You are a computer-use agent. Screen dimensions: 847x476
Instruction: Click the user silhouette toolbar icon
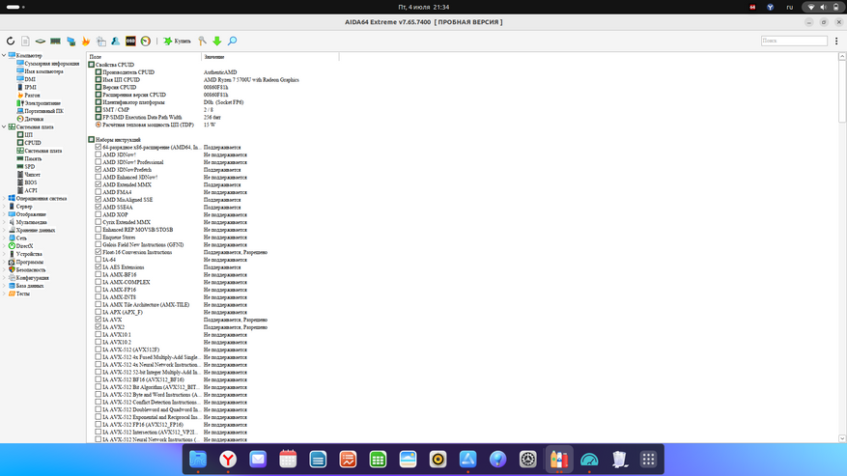click(116, 42)
